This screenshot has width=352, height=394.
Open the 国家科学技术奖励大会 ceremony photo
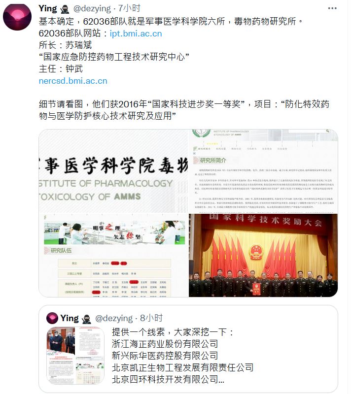pos(263,255)
